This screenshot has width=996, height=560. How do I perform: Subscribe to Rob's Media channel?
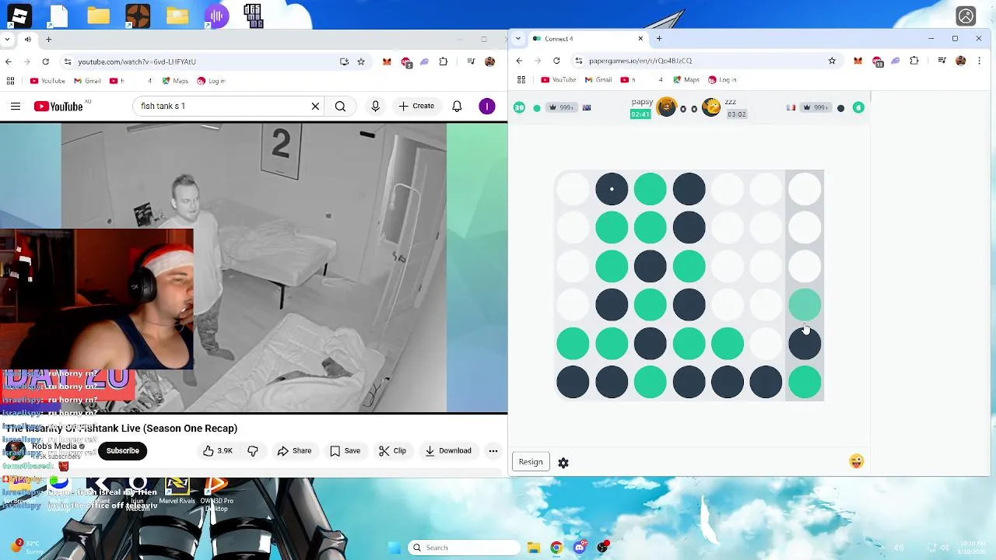point(122,450)
